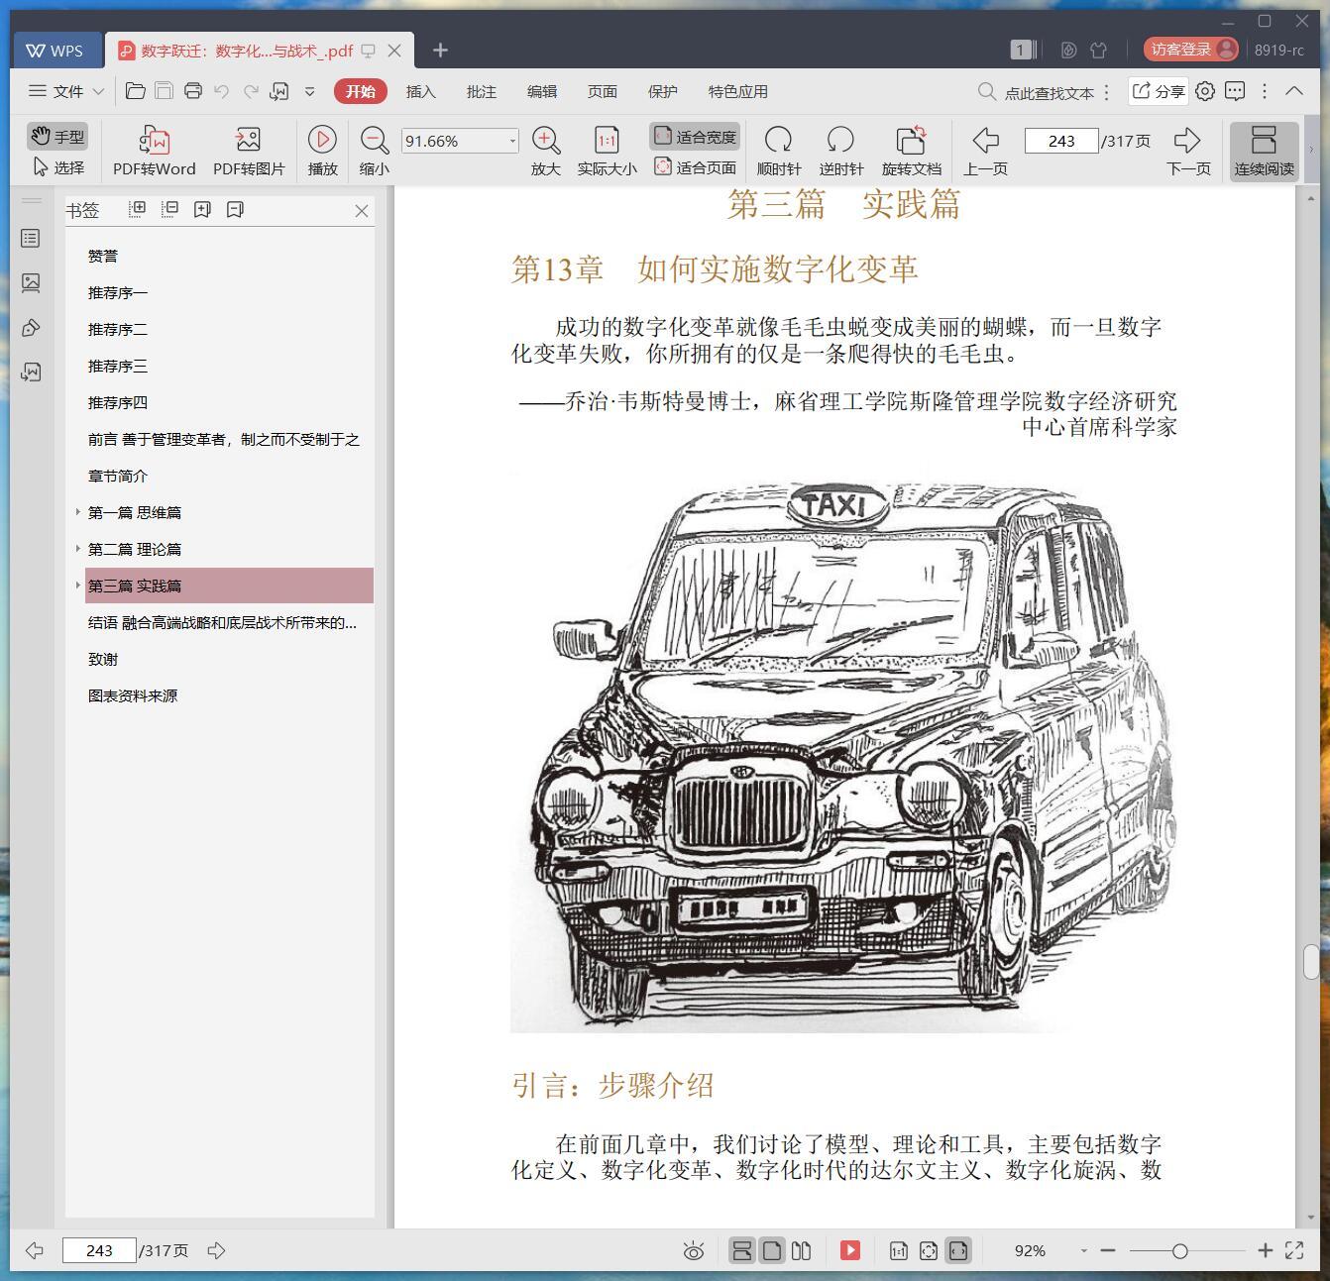Open a new tab with plus button

coord(441,50)
